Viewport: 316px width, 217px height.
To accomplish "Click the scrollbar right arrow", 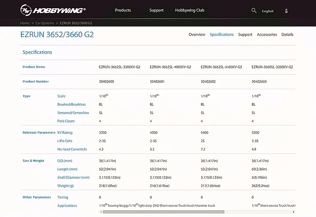I will (293, 212).
